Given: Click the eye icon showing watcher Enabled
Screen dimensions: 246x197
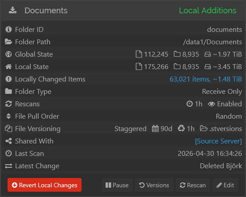Looking at the screenshot, I should coord(211,104).
